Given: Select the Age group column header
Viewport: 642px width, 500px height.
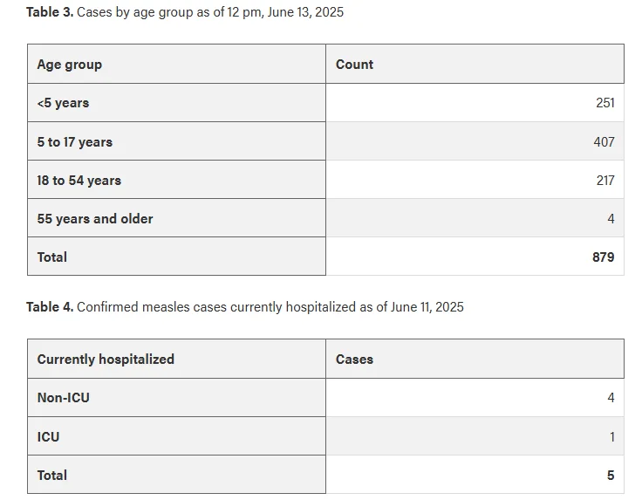Looking at the screenshot, I should [x=176, y=64].
